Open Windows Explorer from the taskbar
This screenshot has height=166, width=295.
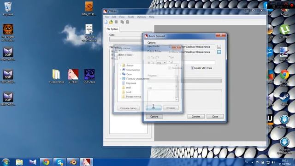[19, 162]
